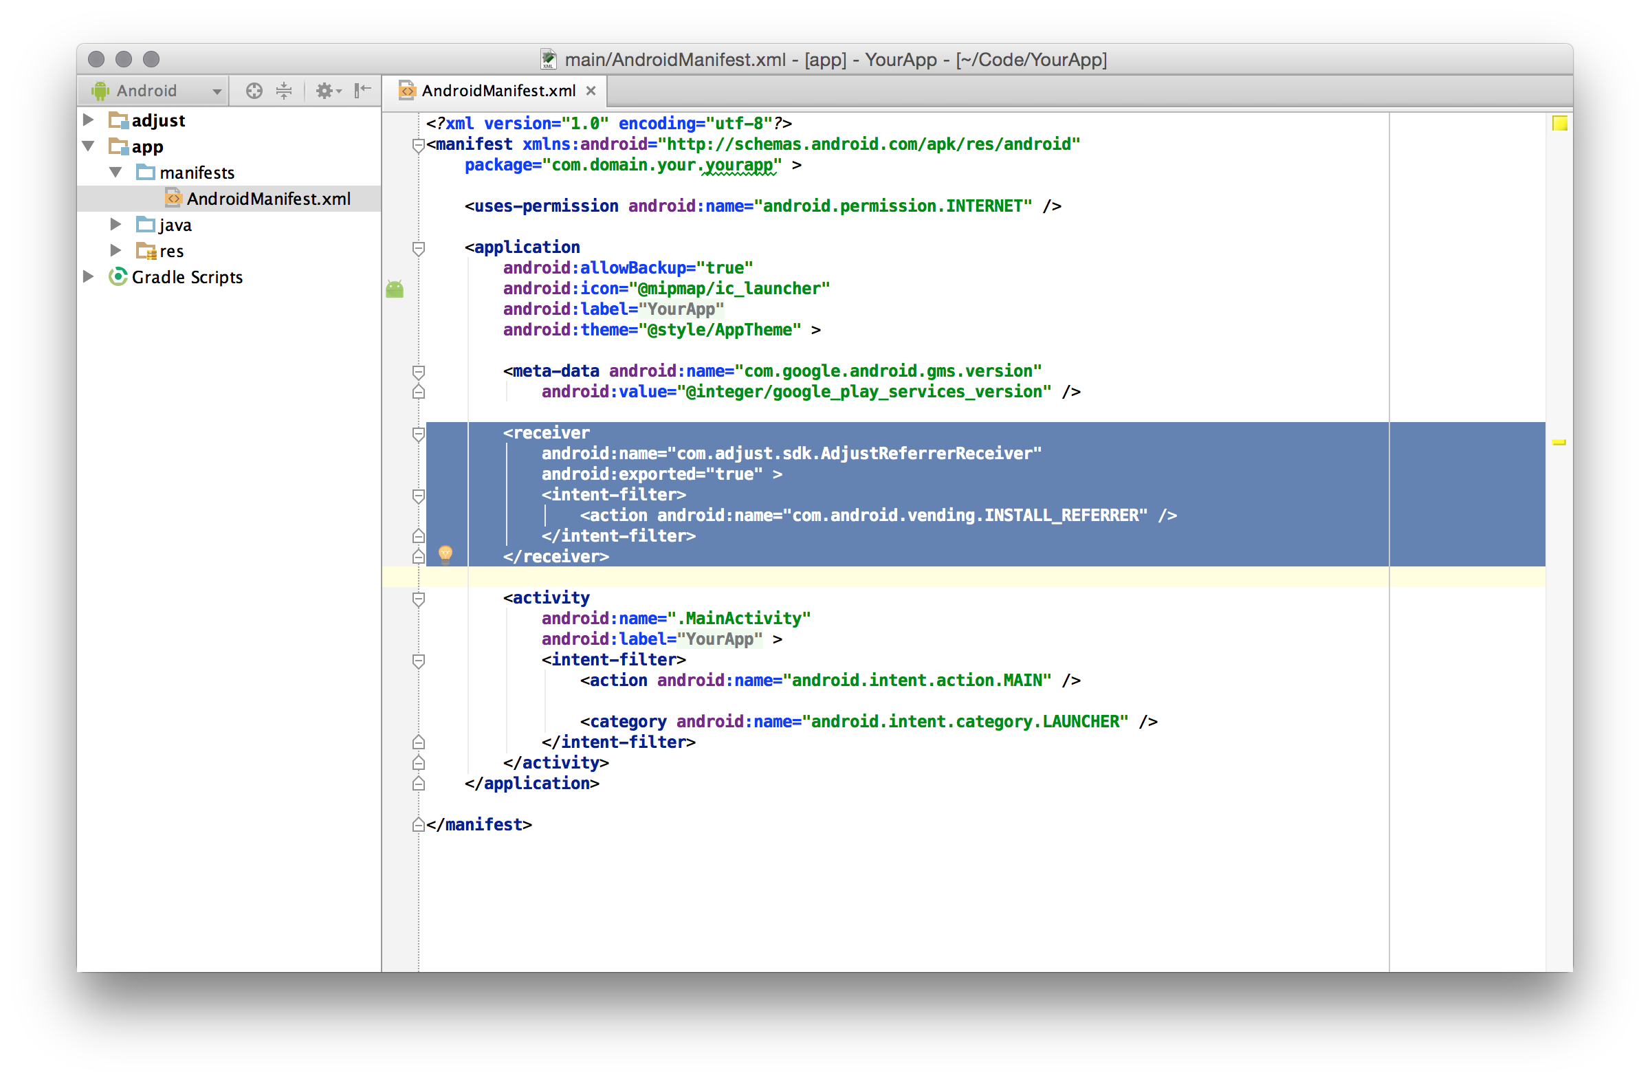Expand the java folder

[x=115, y=225]
